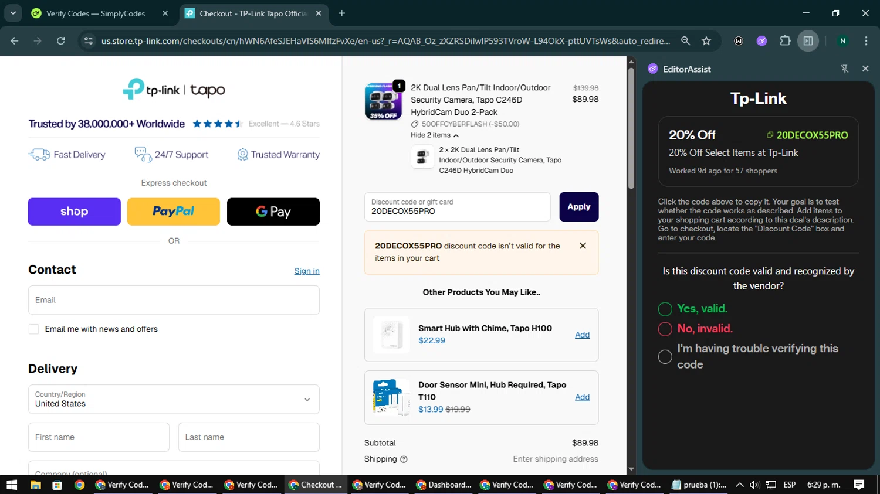Click the Smart Hub H100 thumbnail
This screenshot has height=494, width=880.
391,335
